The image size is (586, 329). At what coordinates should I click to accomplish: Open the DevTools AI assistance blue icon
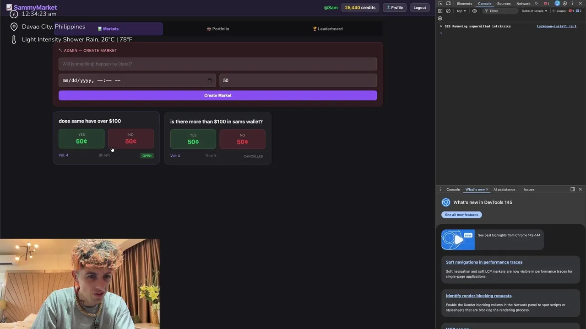click(557, 3)
